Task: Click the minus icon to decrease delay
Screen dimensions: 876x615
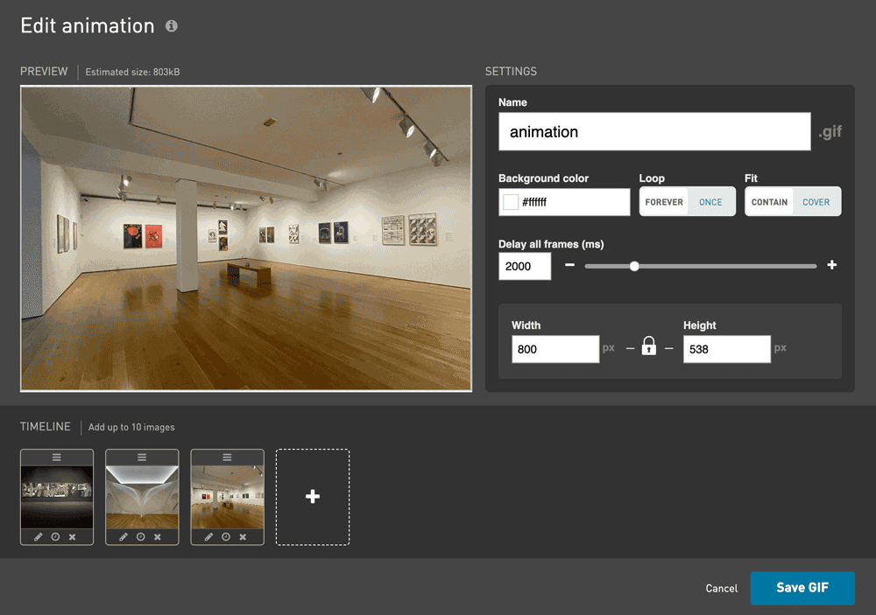Action: [569, 265]
